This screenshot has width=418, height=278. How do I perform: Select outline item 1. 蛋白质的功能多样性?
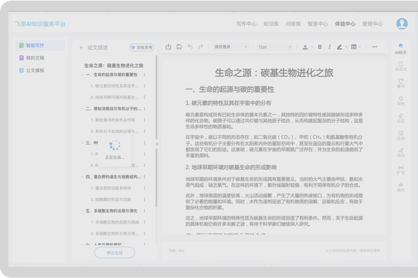tap(111, 188)
